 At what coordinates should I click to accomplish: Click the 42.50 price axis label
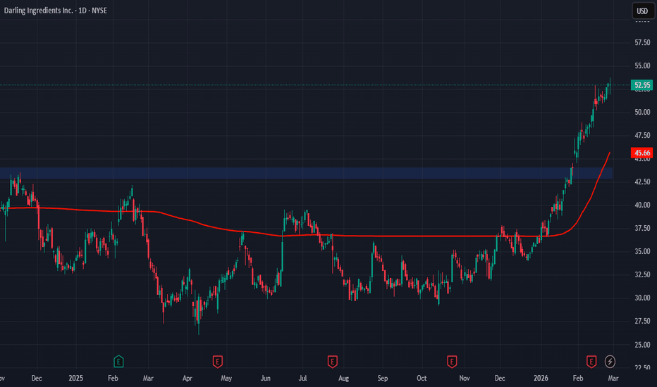tap(642, 182)
